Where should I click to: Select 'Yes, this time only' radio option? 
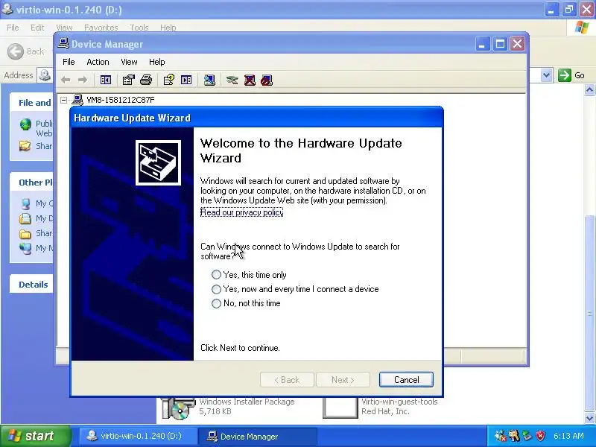coord(216,274)
